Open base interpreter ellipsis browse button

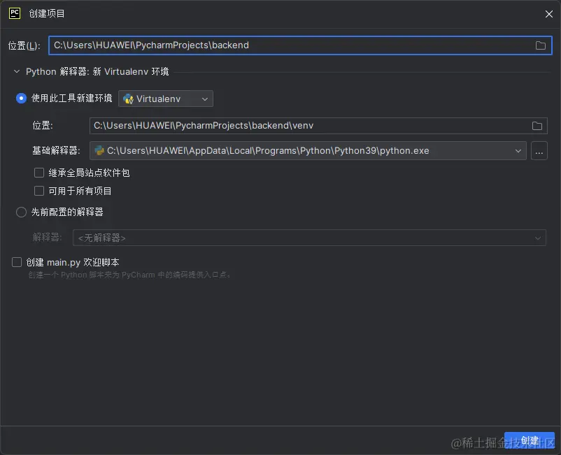coord(539,151)
